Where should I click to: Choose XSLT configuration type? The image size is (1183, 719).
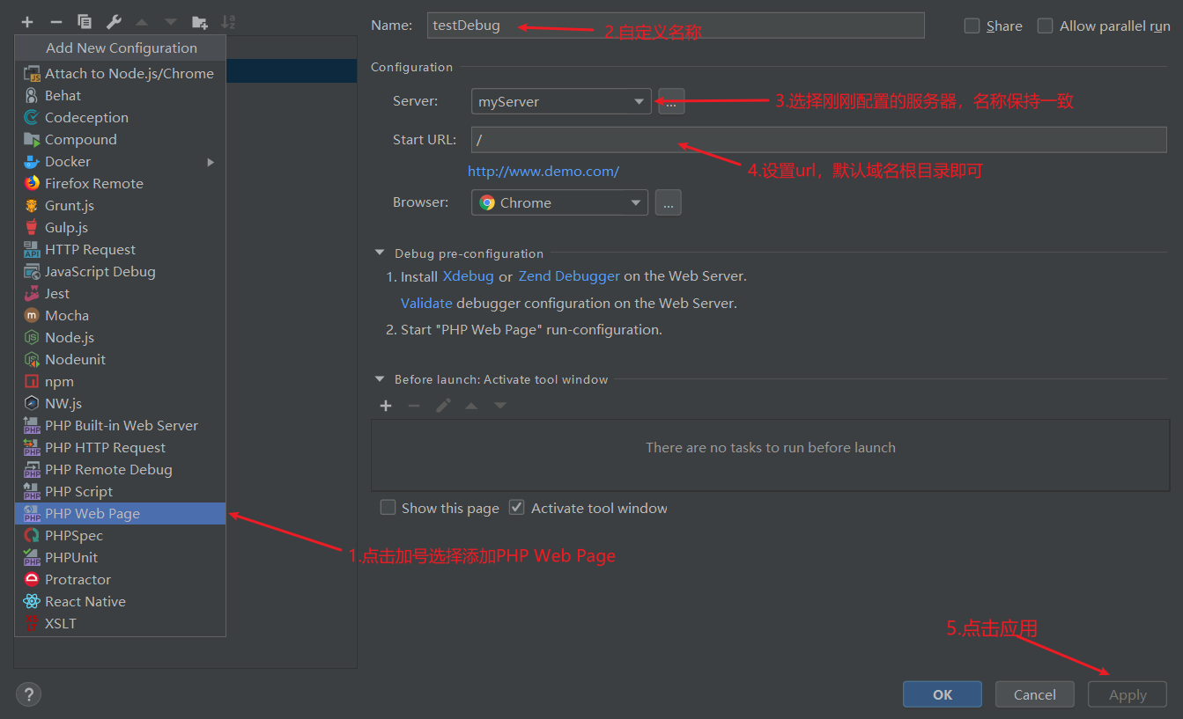click(120, 623)
